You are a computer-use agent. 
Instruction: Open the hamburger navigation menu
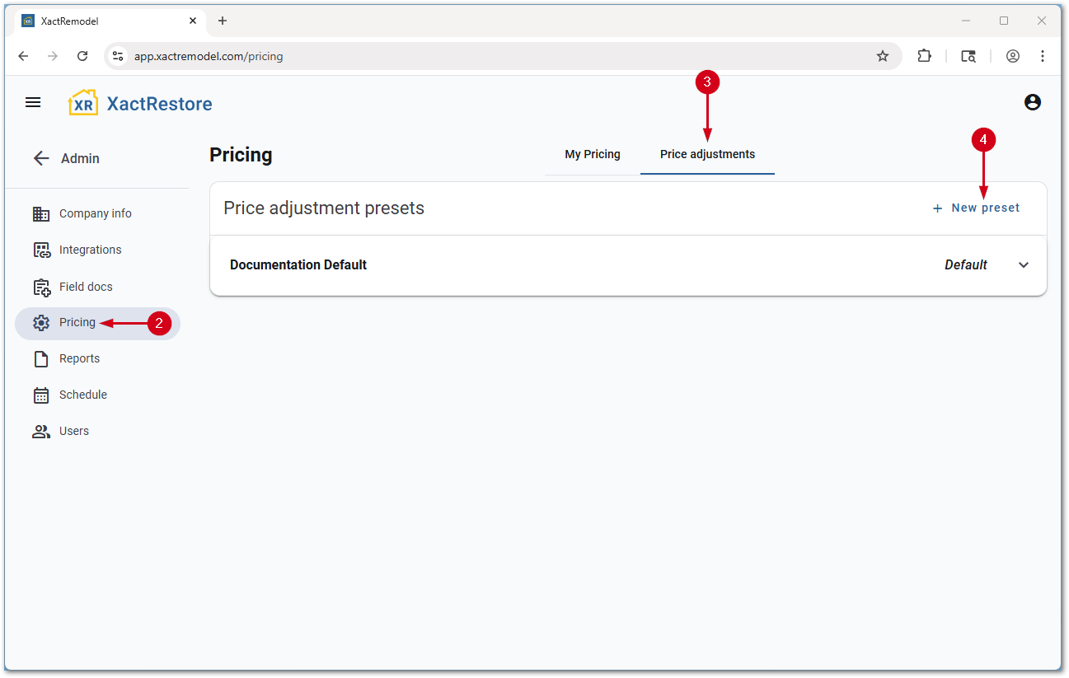[x=33, y=103]
